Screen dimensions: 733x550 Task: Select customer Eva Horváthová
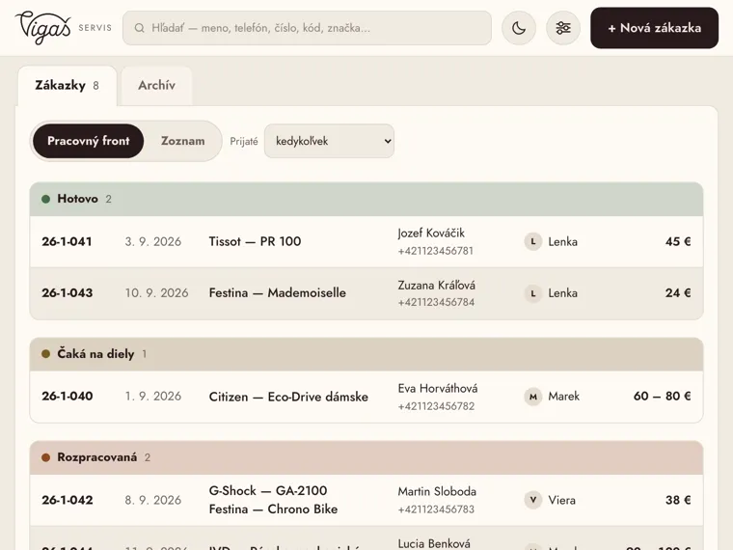(x=438, y=388)
